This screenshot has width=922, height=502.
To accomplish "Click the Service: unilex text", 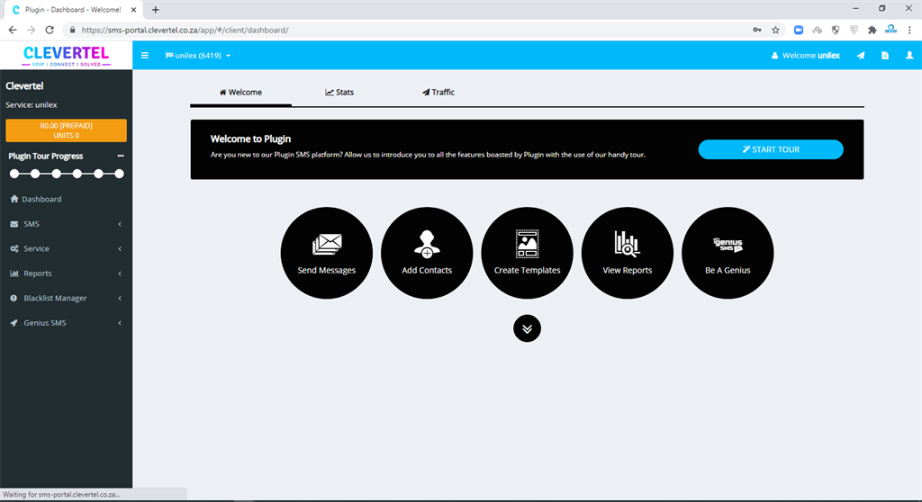I will point(32,104).
